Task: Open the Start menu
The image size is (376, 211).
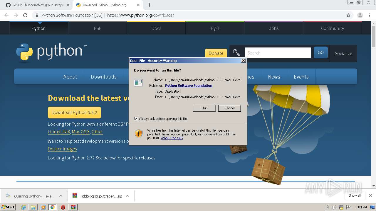Action: [x=8, y=207]
